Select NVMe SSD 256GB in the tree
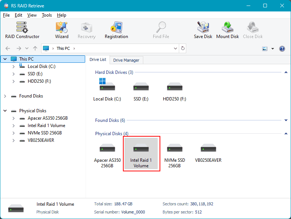The width and height of the screenshot is (291, 219). point(45,133)
